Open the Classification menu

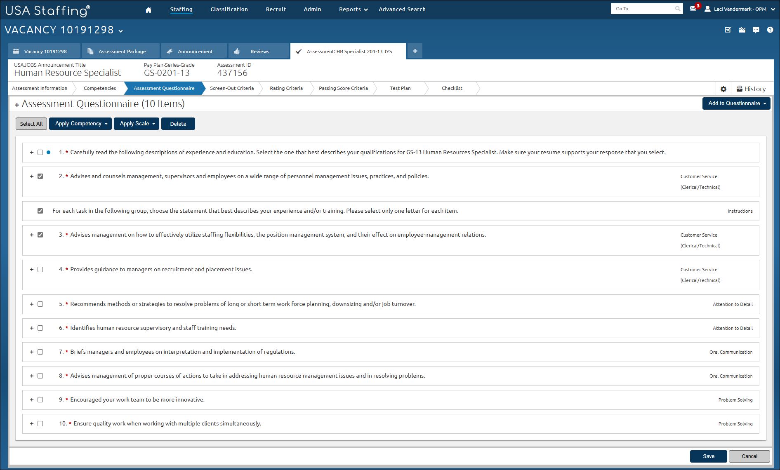[x=229, y=9]
